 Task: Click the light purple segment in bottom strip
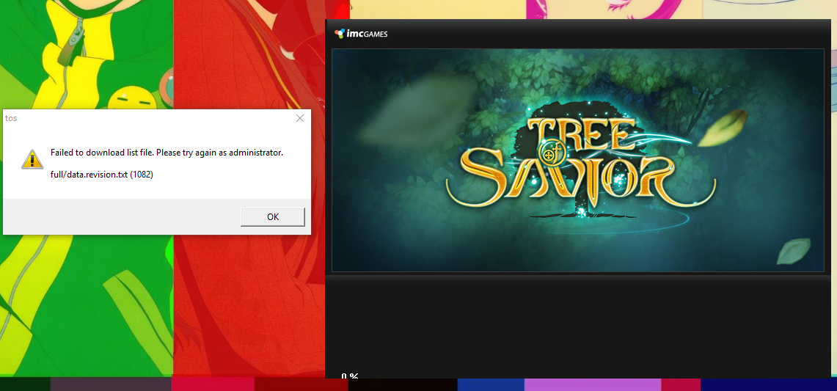592,384
